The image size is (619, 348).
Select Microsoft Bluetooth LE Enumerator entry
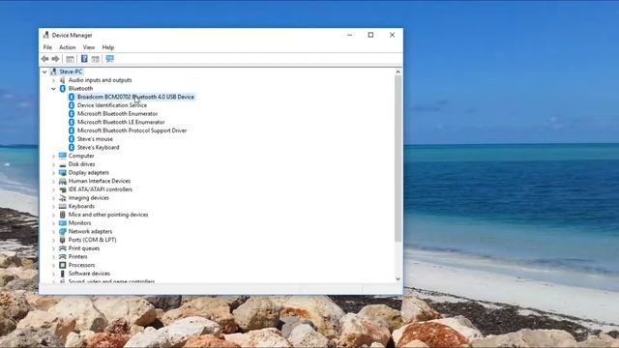121,122
